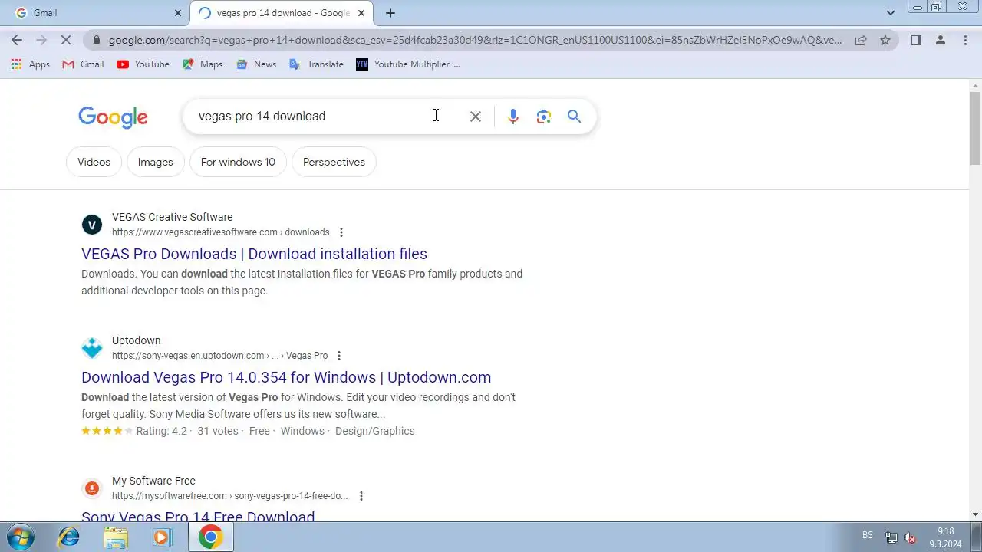
Task: Click the Uptodown site favicon
Action: coord(92,348)
